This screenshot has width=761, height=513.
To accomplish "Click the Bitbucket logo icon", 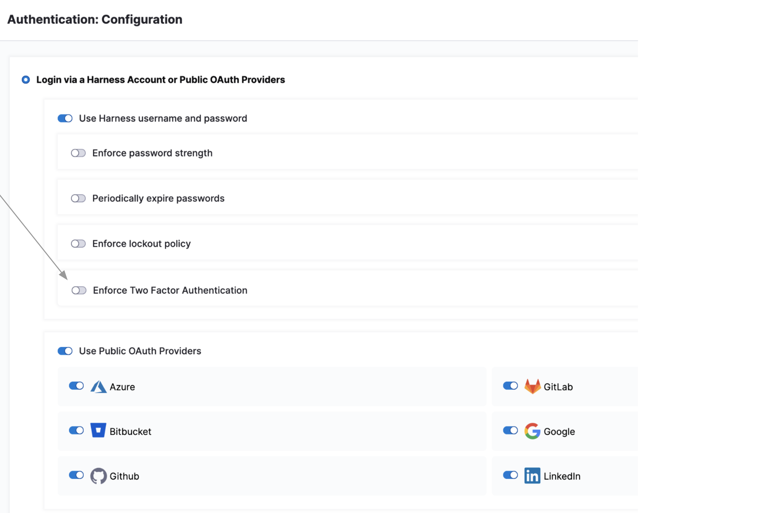I will [x=98, y=431].
